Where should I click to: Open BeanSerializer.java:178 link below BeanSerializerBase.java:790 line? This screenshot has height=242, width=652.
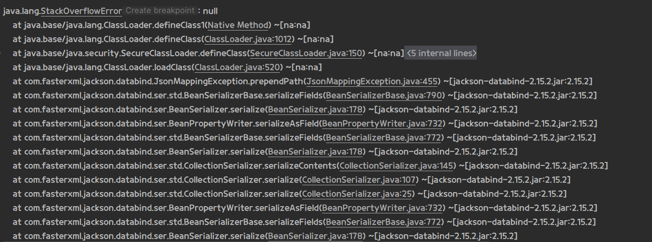[316, 109]
